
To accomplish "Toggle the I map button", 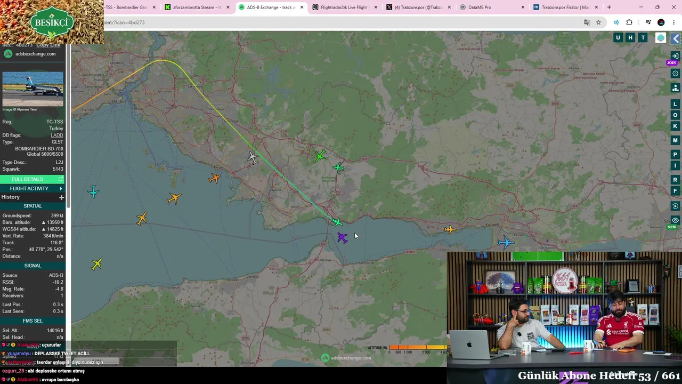I will click(x=676, y=166).
